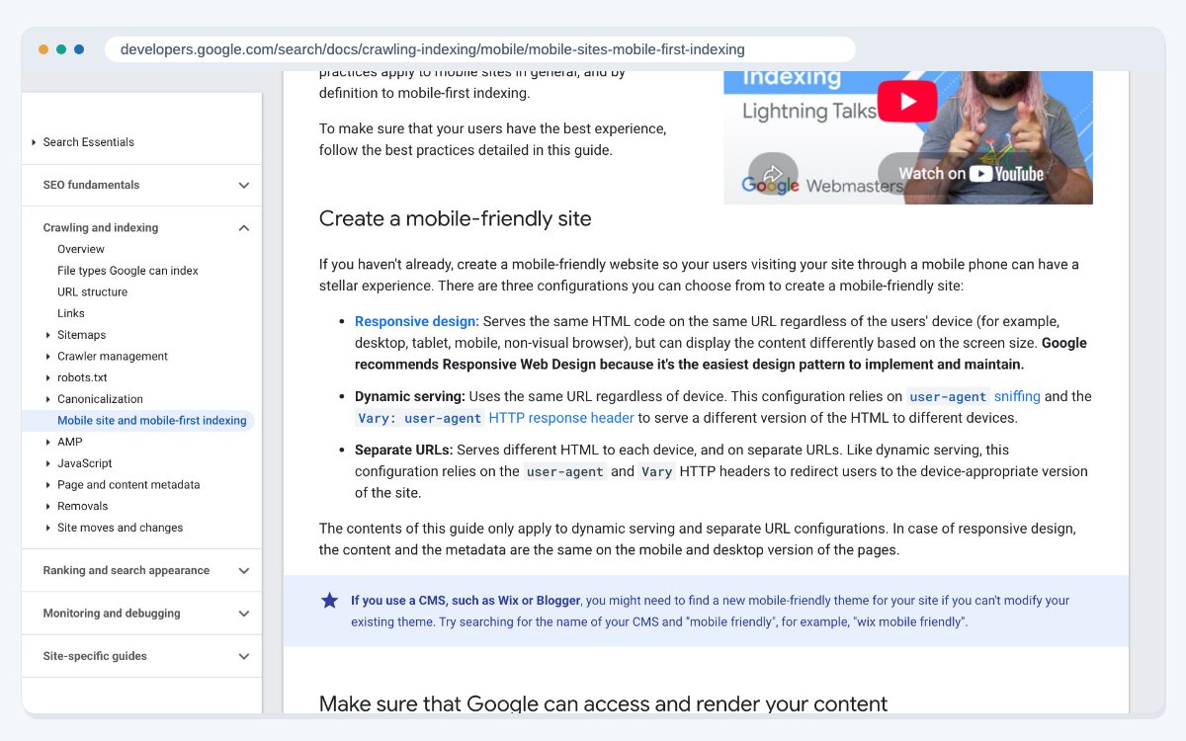This screenshot has width=1186, height=741.
Task: Click Site moves and changes label
Action: click(121, 528)
